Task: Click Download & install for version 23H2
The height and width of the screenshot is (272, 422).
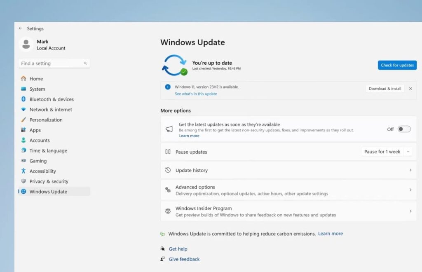Action: click(x=384, y=89)
